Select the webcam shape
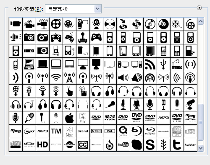The height and width of the screenshot is (165, 210). (96, 24)
